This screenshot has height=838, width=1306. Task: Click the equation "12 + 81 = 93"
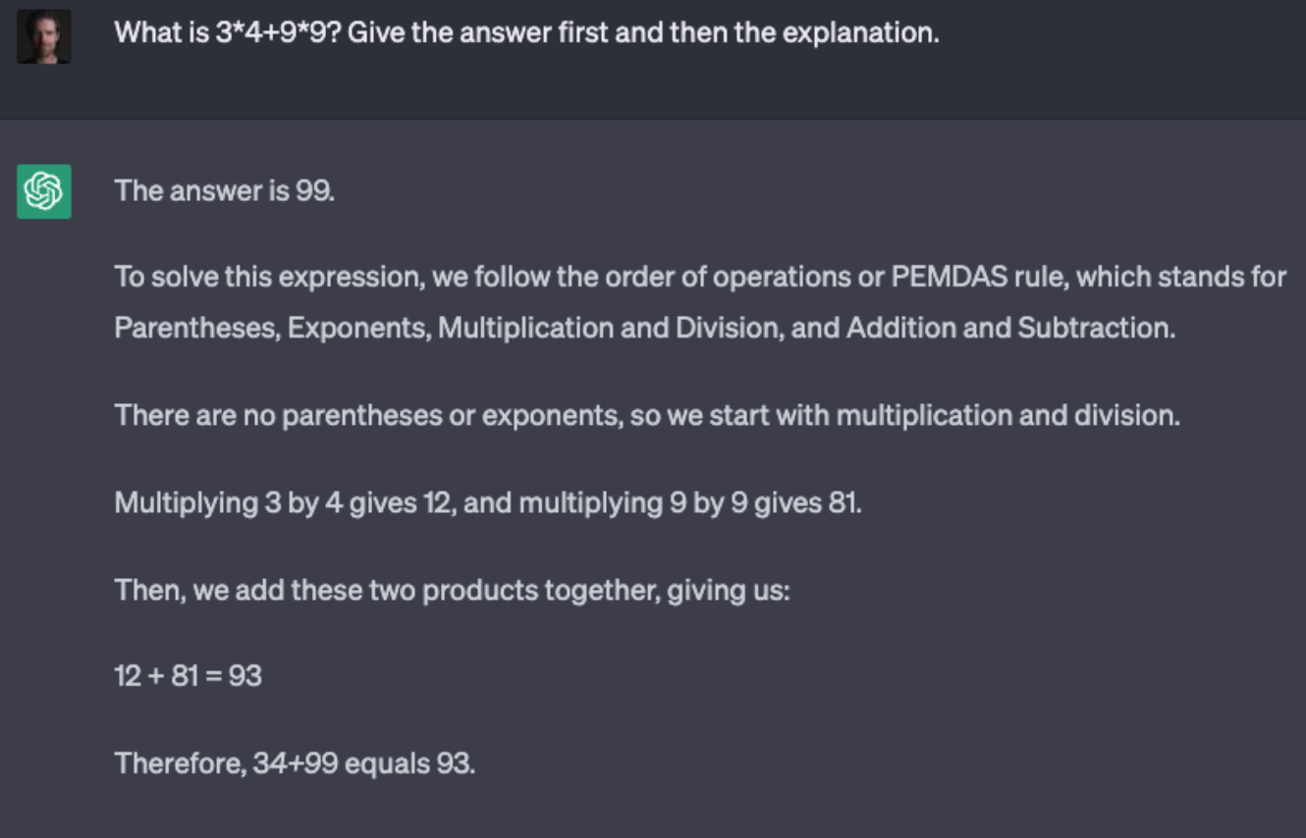pyautogui.click(x=189, y=675)
